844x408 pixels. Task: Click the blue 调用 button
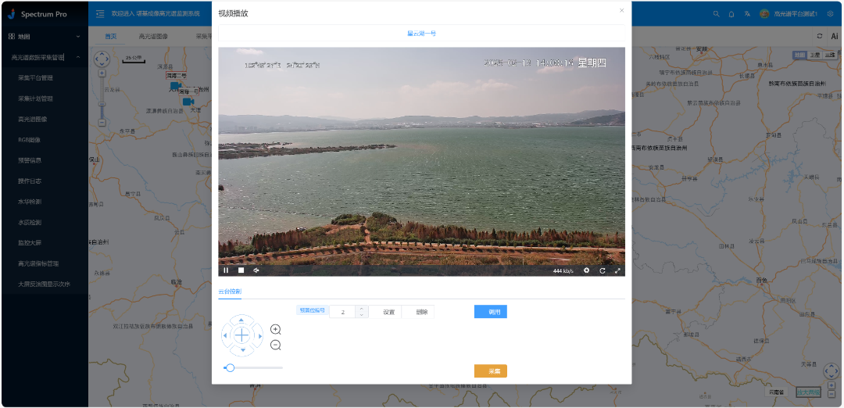coord(491,312)
